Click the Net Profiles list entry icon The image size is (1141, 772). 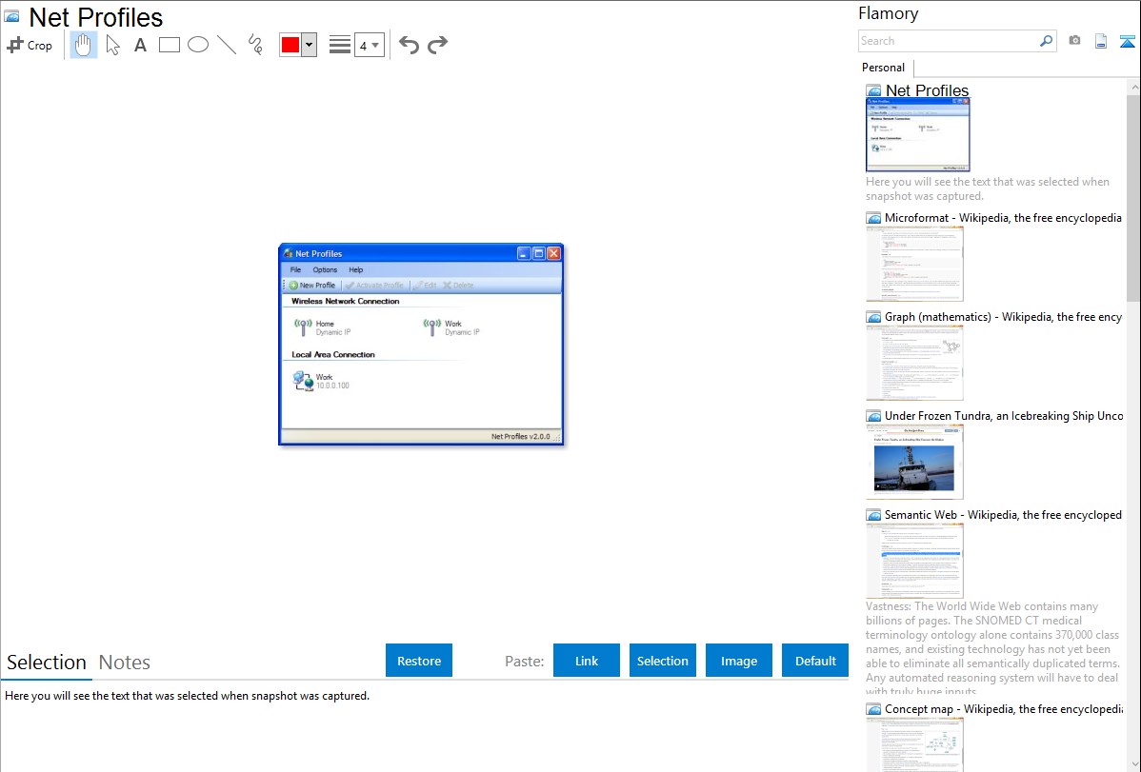873,91
